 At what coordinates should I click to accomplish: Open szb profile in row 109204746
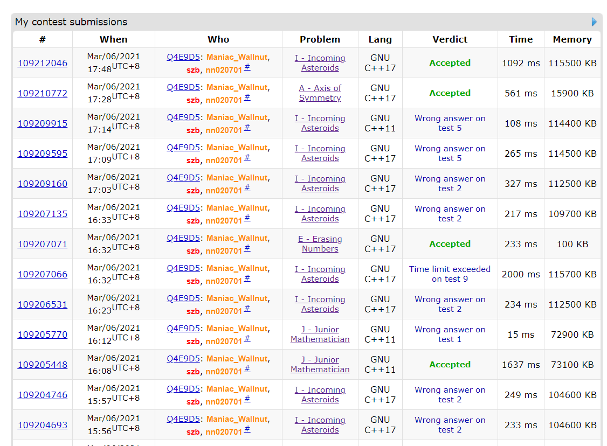click(194, 402)
